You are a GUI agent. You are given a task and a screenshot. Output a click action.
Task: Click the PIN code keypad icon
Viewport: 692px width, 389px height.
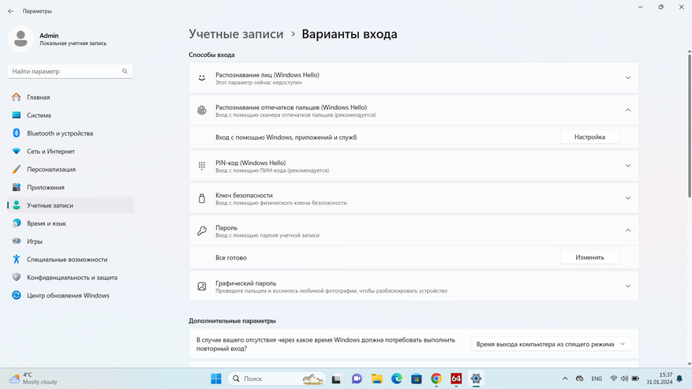pyautogui.click(x=202, y=166)
